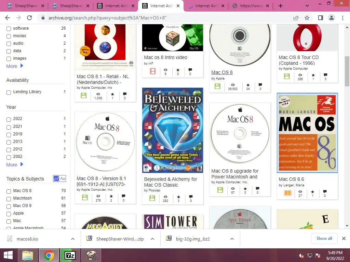The width and height of the screenshot is (350, 262).
Task: Close the downloads bar
Action: pos(344,238)
